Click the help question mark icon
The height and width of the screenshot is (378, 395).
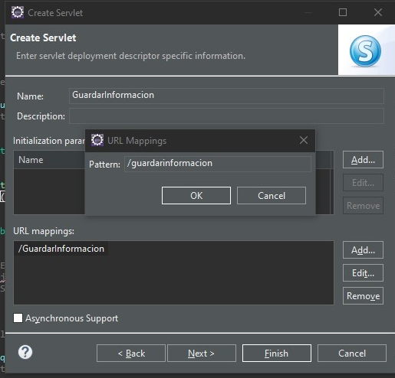coord(25,352)
